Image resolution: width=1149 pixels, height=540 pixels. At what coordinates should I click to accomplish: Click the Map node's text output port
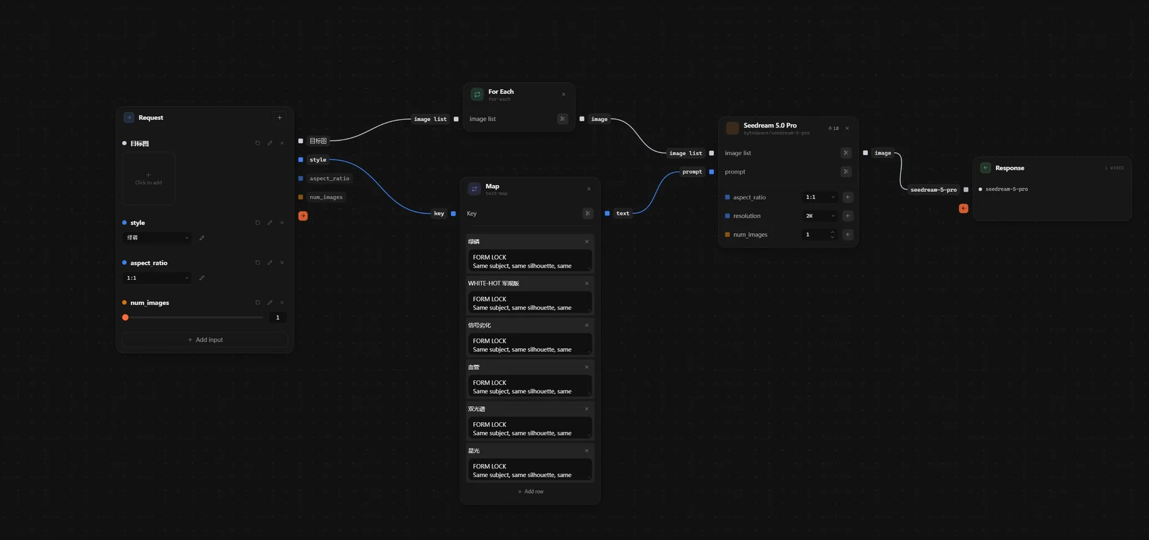pos(607,213)
